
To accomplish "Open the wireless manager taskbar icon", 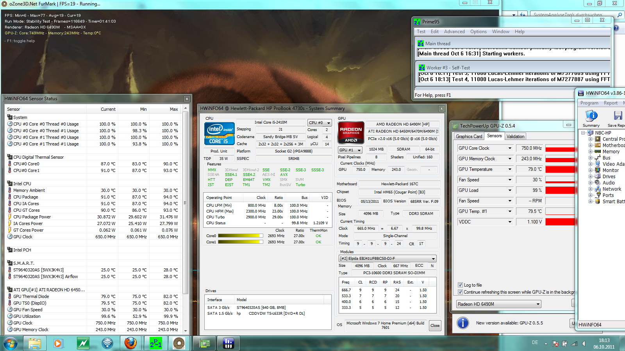I will [x=107, y=343].
